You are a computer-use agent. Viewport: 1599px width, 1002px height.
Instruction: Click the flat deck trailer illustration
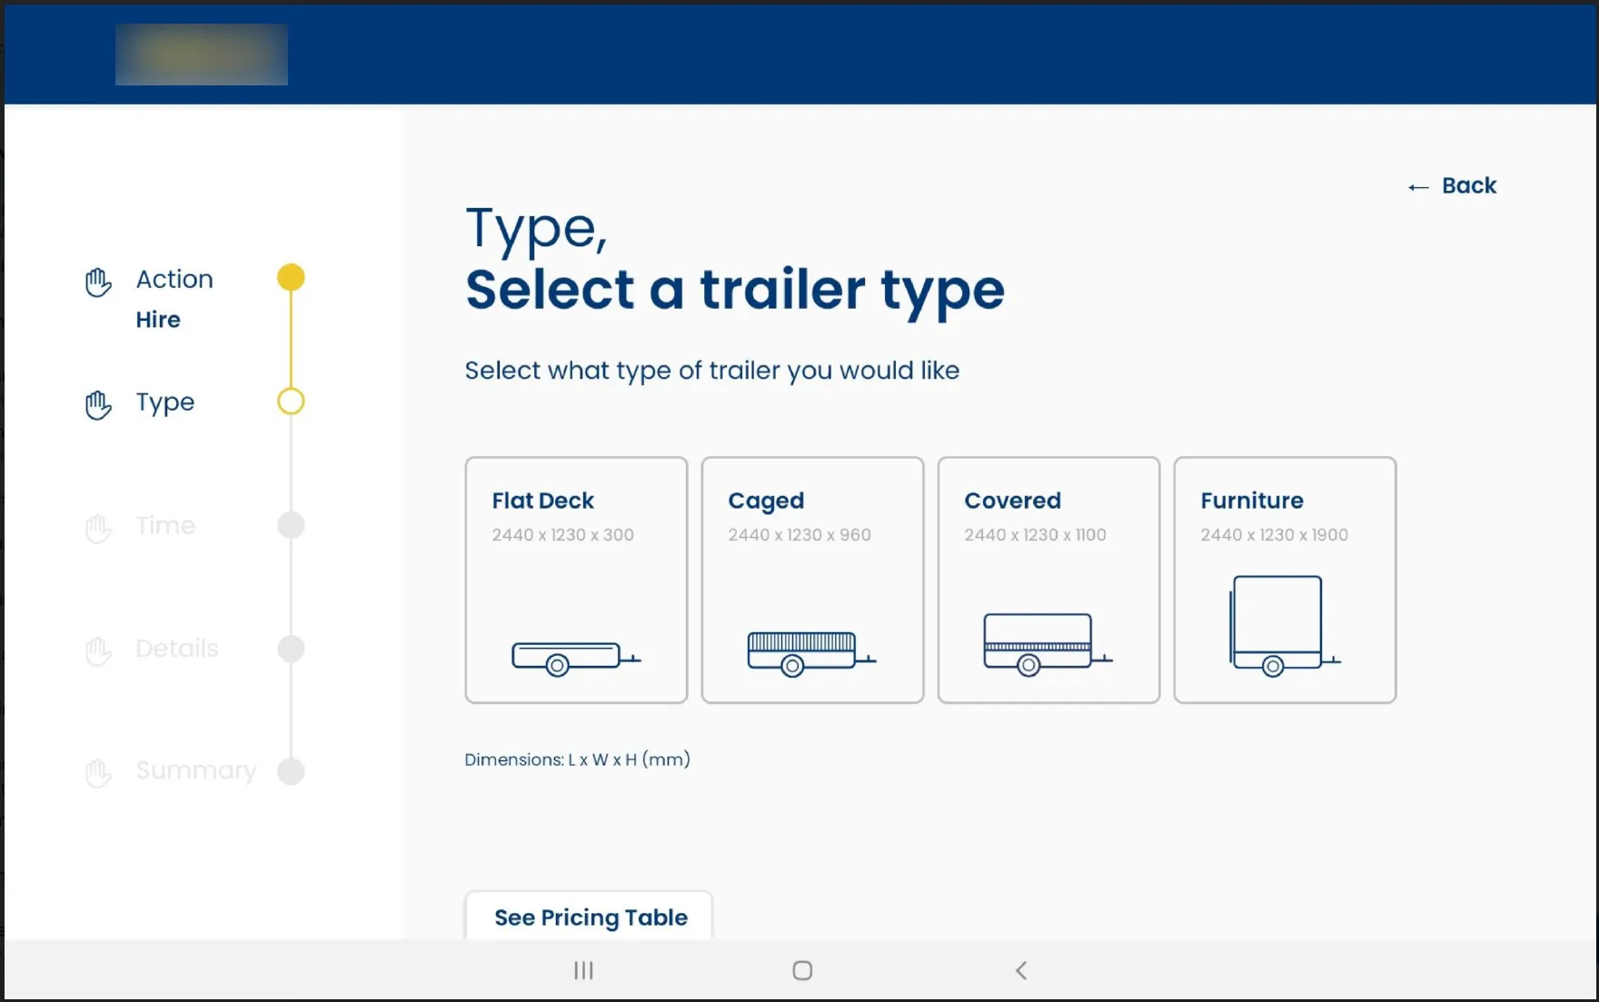(576, 659)
